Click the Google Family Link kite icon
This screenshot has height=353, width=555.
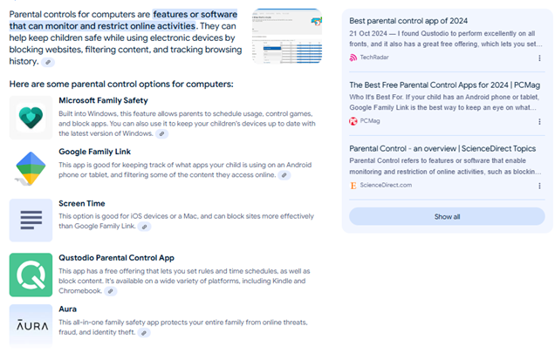(x=31, y=168)
